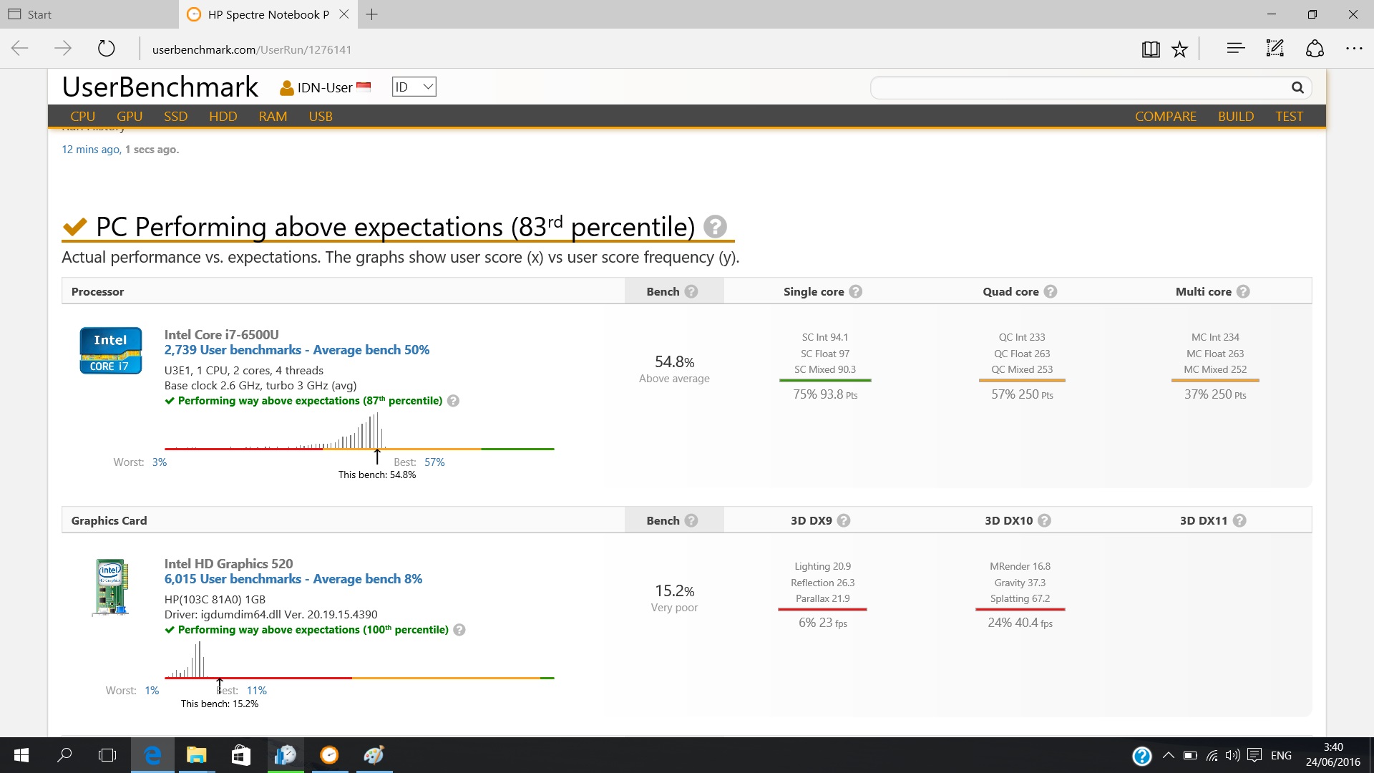Open Edge More actions ellipsis menu
This screenshot has width=1374, height=773.
click(1354, 49)
